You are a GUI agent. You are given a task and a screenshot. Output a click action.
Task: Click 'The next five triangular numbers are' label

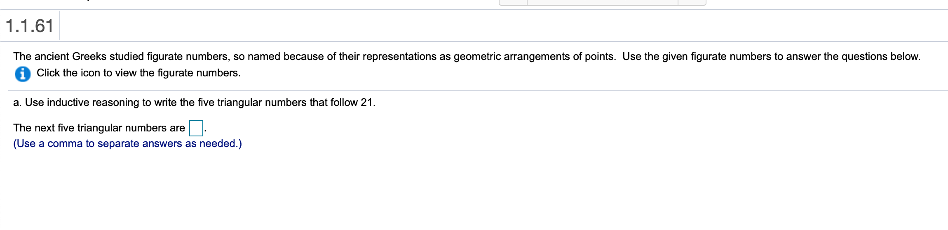click(x=99, y=128)
